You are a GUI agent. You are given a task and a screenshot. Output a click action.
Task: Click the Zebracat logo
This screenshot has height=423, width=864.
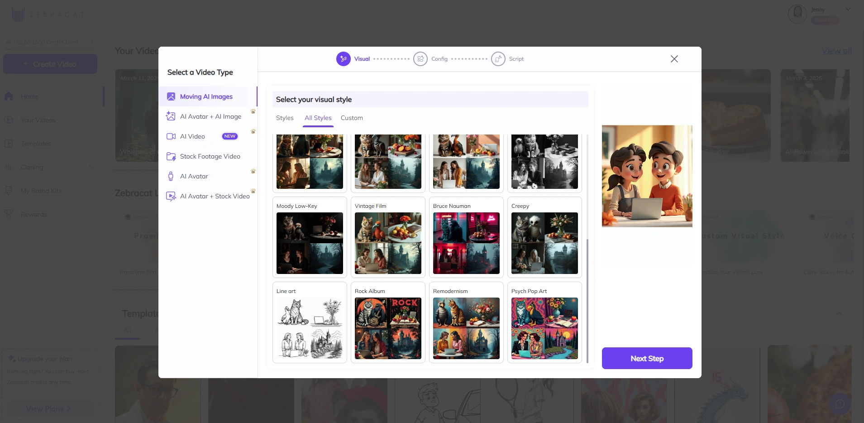click(48, 14)
